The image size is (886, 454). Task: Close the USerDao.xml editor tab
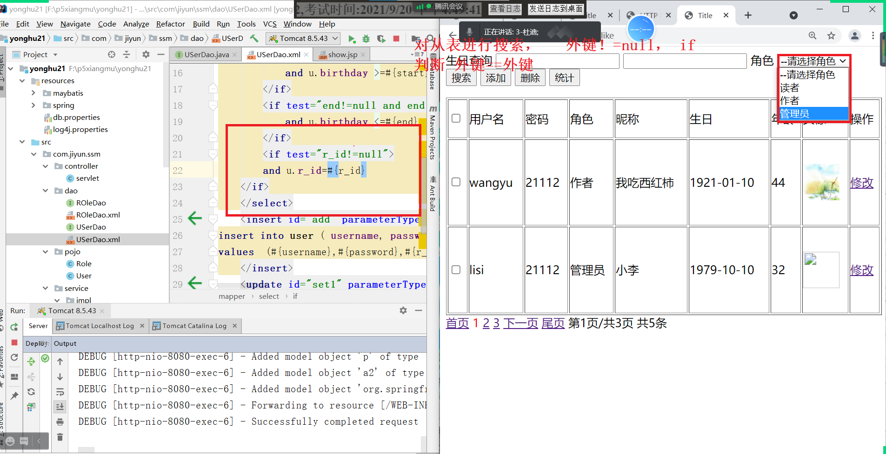point(306,55)
